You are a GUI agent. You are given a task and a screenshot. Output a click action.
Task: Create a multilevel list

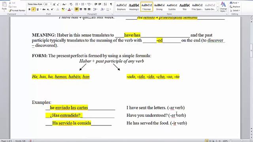pos(89,4)
